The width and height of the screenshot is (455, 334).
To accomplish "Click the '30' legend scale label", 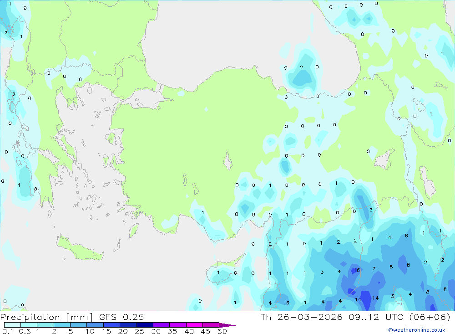I will tap(156, 331).
